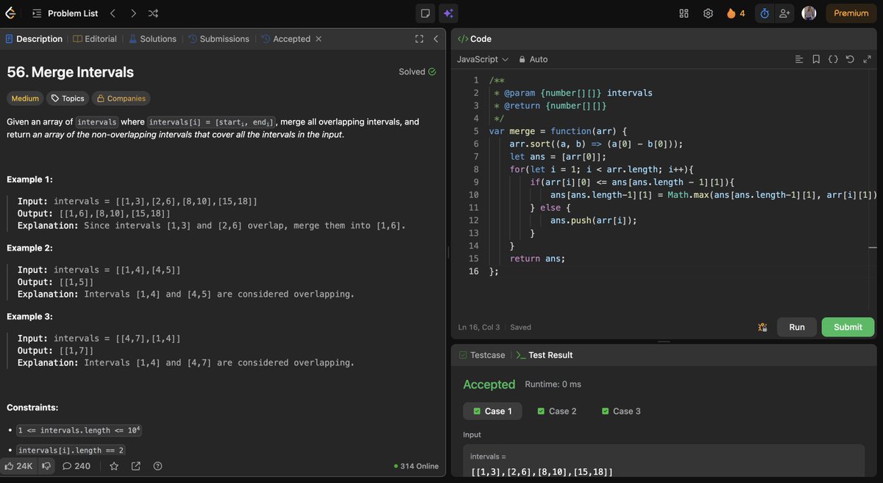Viewport: 883px width, 483px height.
Task: Click the format code icon
Action: 800,59
